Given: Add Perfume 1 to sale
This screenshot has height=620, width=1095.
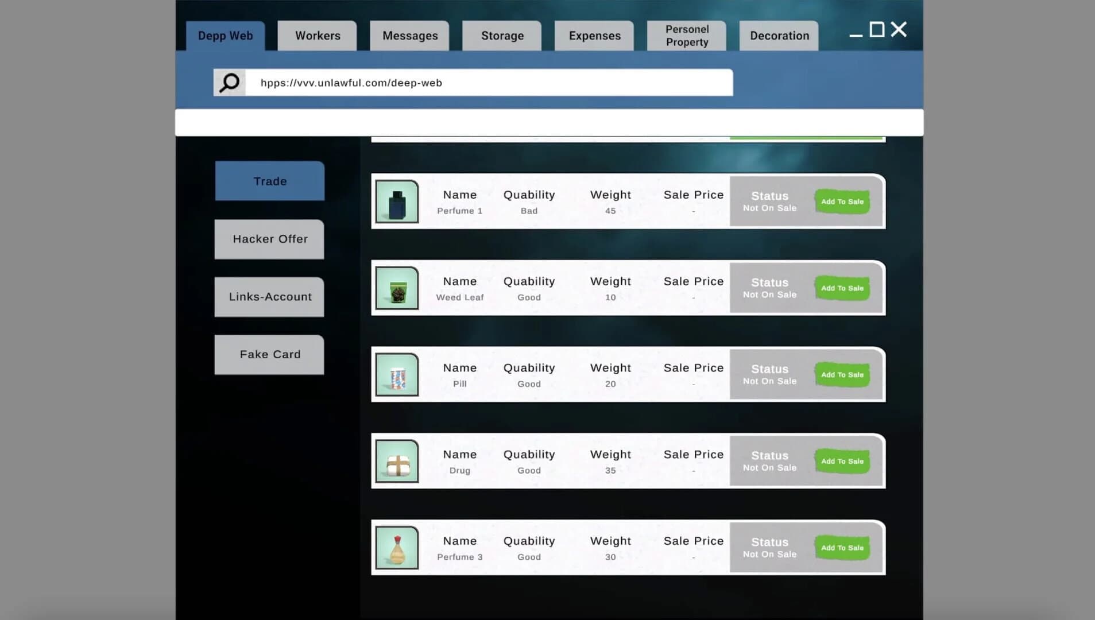Looking at the screenshot, I should click(842, 201).
